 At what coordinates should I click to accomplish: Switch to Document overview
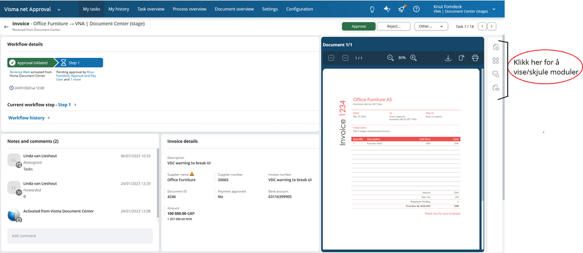(x=234, y=9)
